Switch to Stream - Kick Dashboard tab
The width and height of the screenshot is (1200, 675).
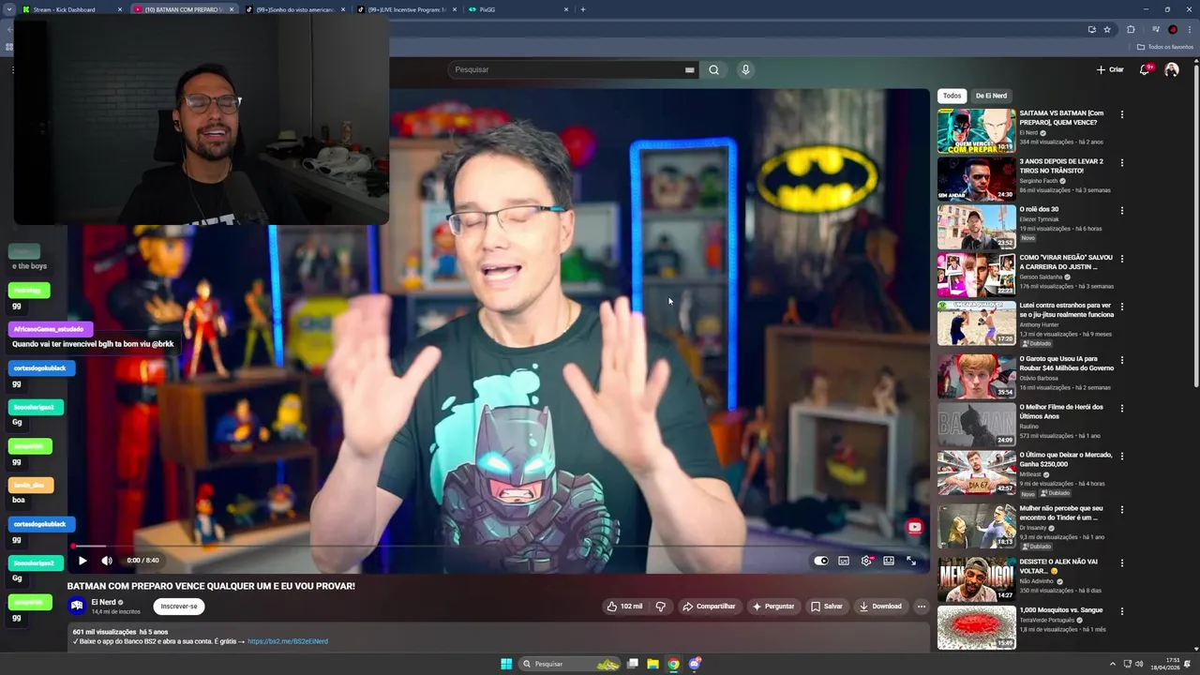click(71, 9)
